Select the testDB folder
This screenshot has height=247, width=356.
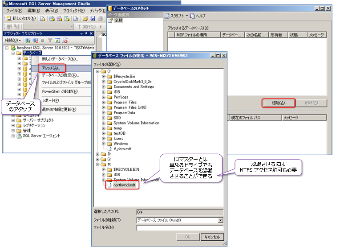pos(119,133)
